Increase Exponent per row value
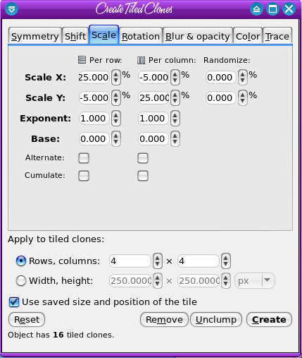This screenshot has width=302, height=358. tap(115, 115)
